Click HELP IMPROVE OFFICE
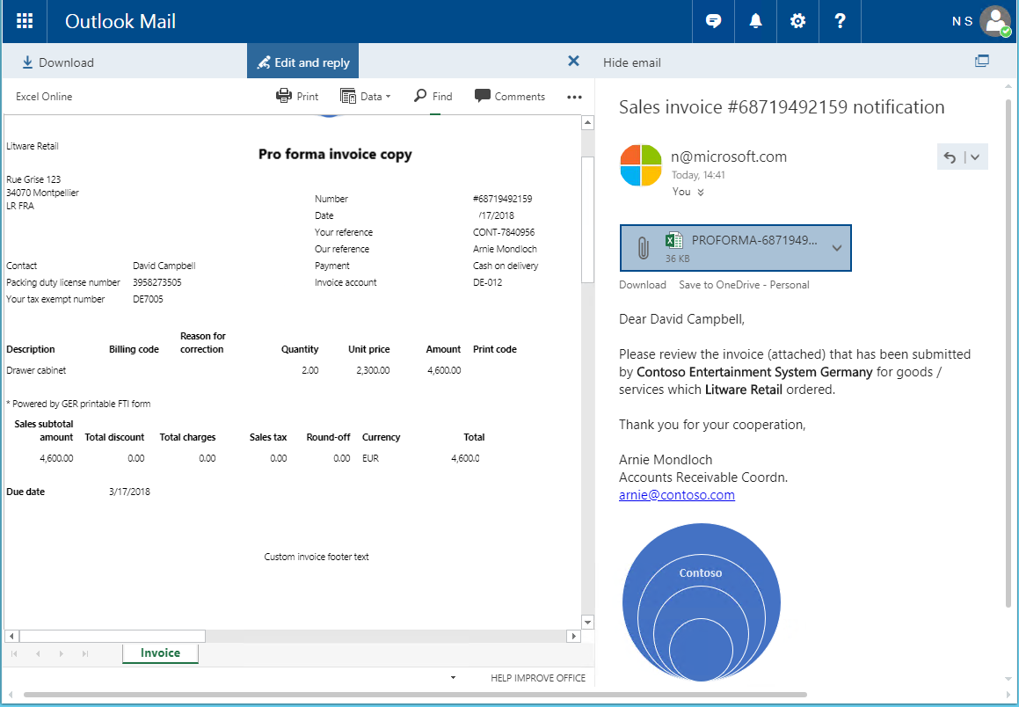 [538, 678]
